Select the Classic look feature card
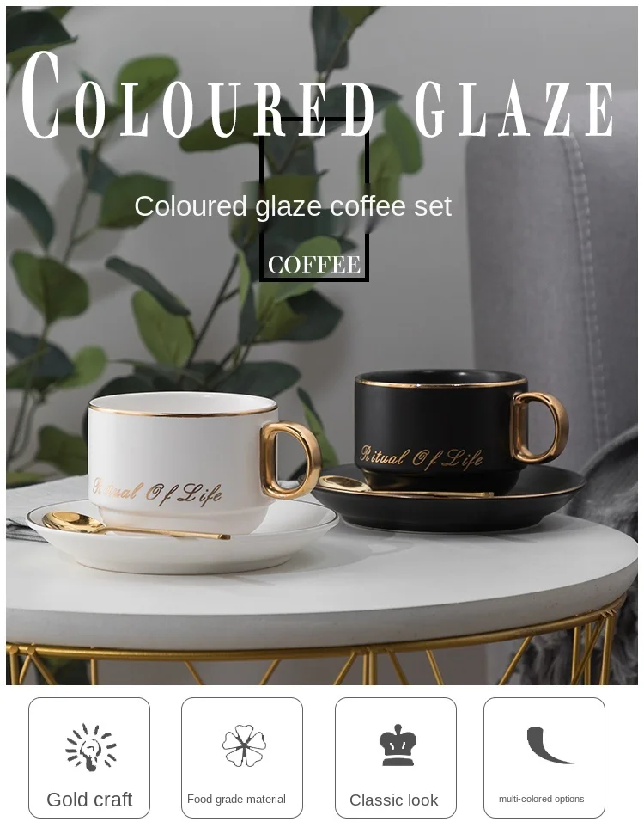 click(396, 757)
